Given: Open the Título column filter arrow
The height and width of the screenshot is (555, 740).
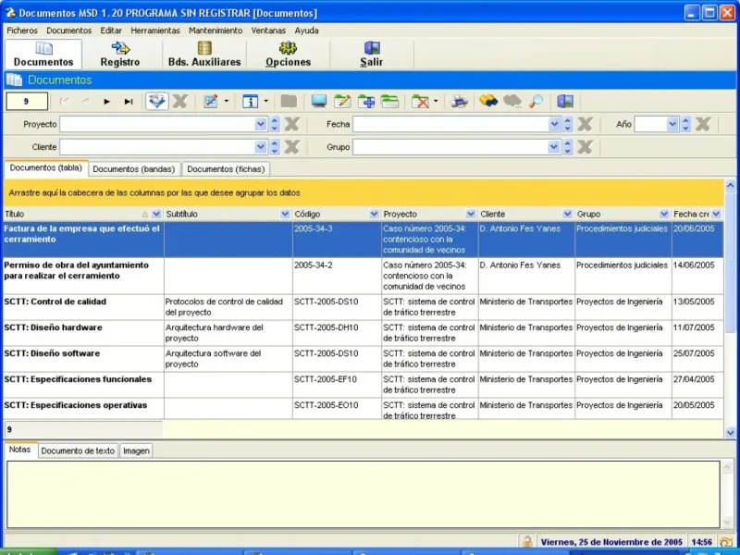Looking at the screenshot, I should pos(155,214).
